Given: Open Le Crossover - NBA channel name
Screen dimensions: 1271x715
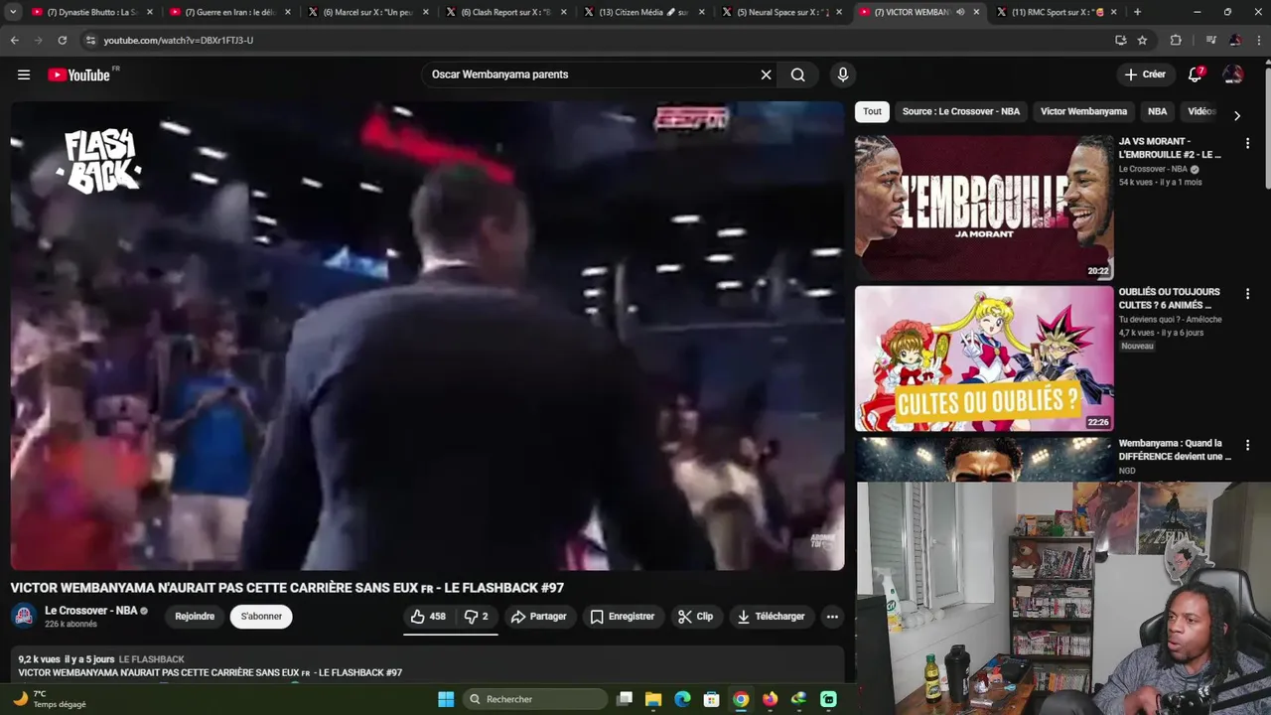Looking at the screenshot, I should 91,610.
